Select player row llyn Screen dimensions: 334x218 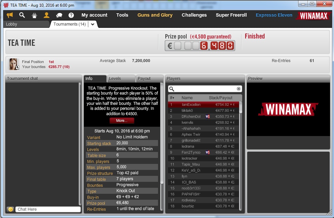203,176
